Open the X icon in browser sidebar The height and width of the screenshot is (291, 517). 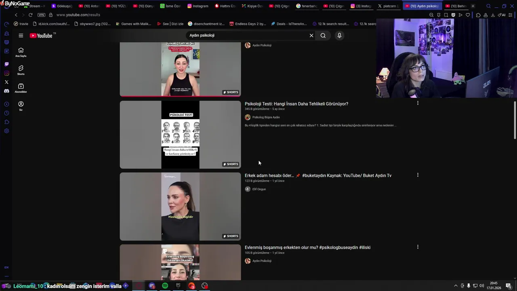pyautogui.click(x=6, y=82)
